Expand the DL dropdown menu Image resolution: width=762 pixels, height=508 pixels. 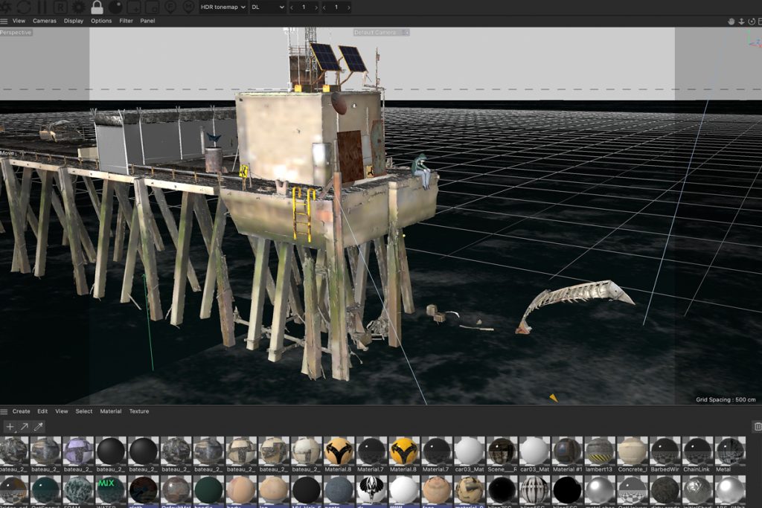(x=266, y=7)
